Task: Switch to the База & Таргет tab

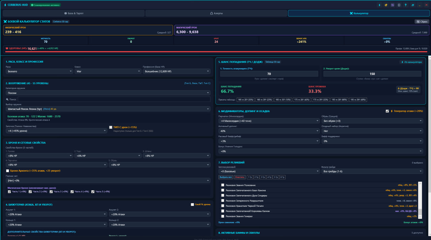Action: click(74, 13)
